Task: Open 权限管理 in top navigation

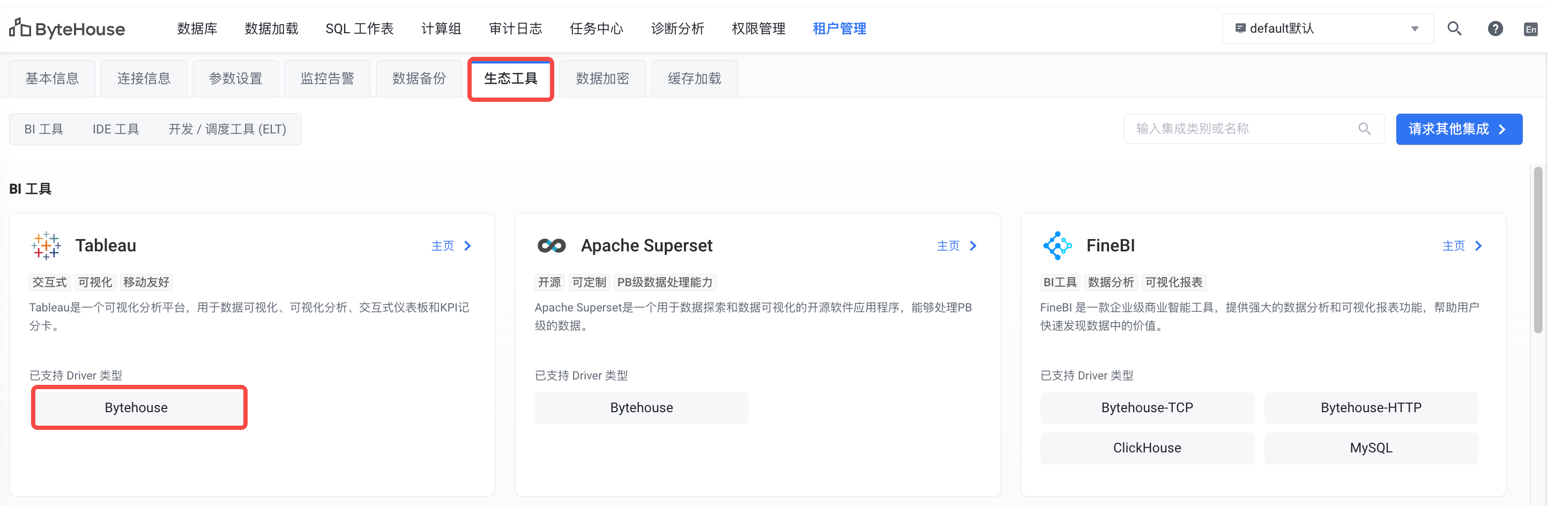Action: 758,28
